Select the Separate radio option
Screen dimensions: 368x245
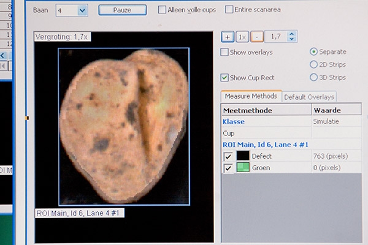pyautogui.click(x=314, y=52)
